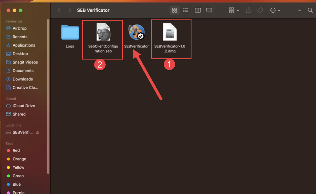The image size is (316, 194).
Task: Click the Share toolbar icon
Action: pos(248,10)
